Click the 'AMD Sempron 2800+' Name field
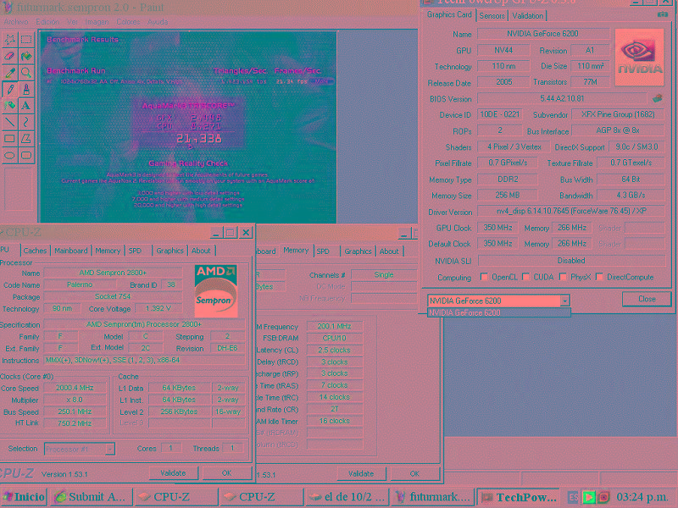 pyautogui.click(x=113, y=273)
